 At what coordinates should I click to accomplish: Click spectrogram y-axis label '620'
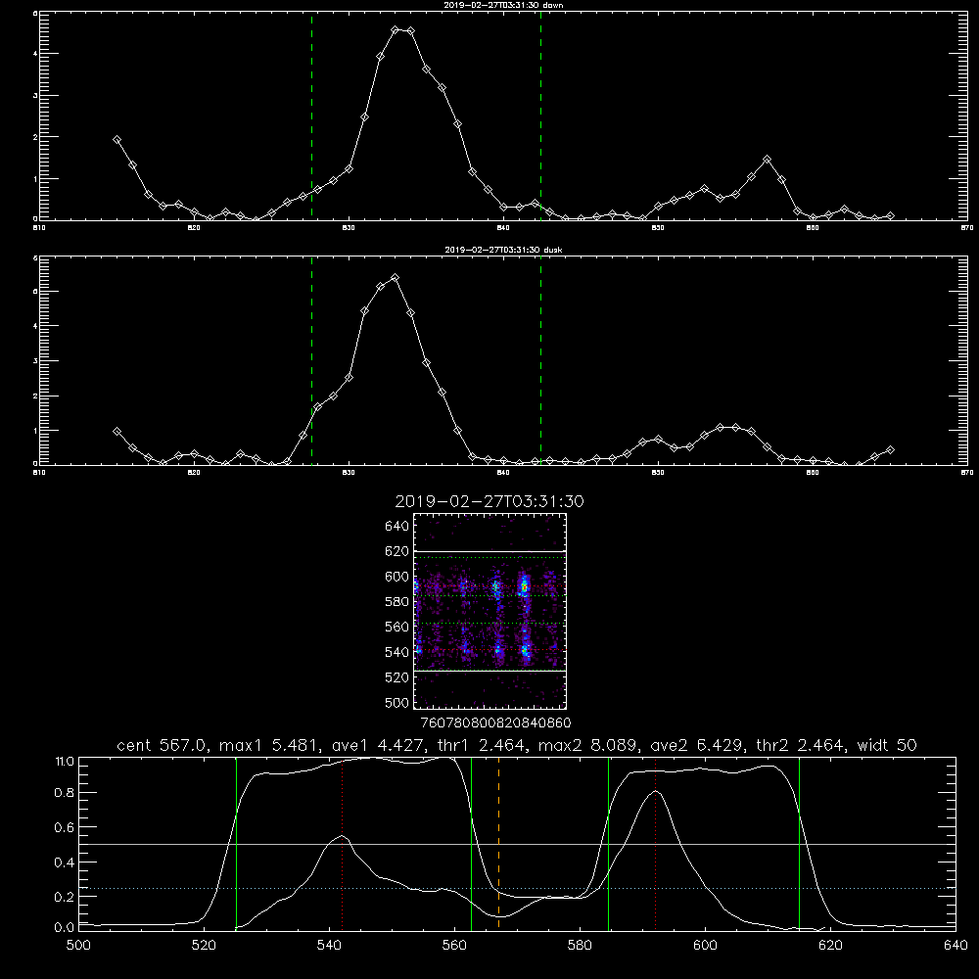point(396,551)
